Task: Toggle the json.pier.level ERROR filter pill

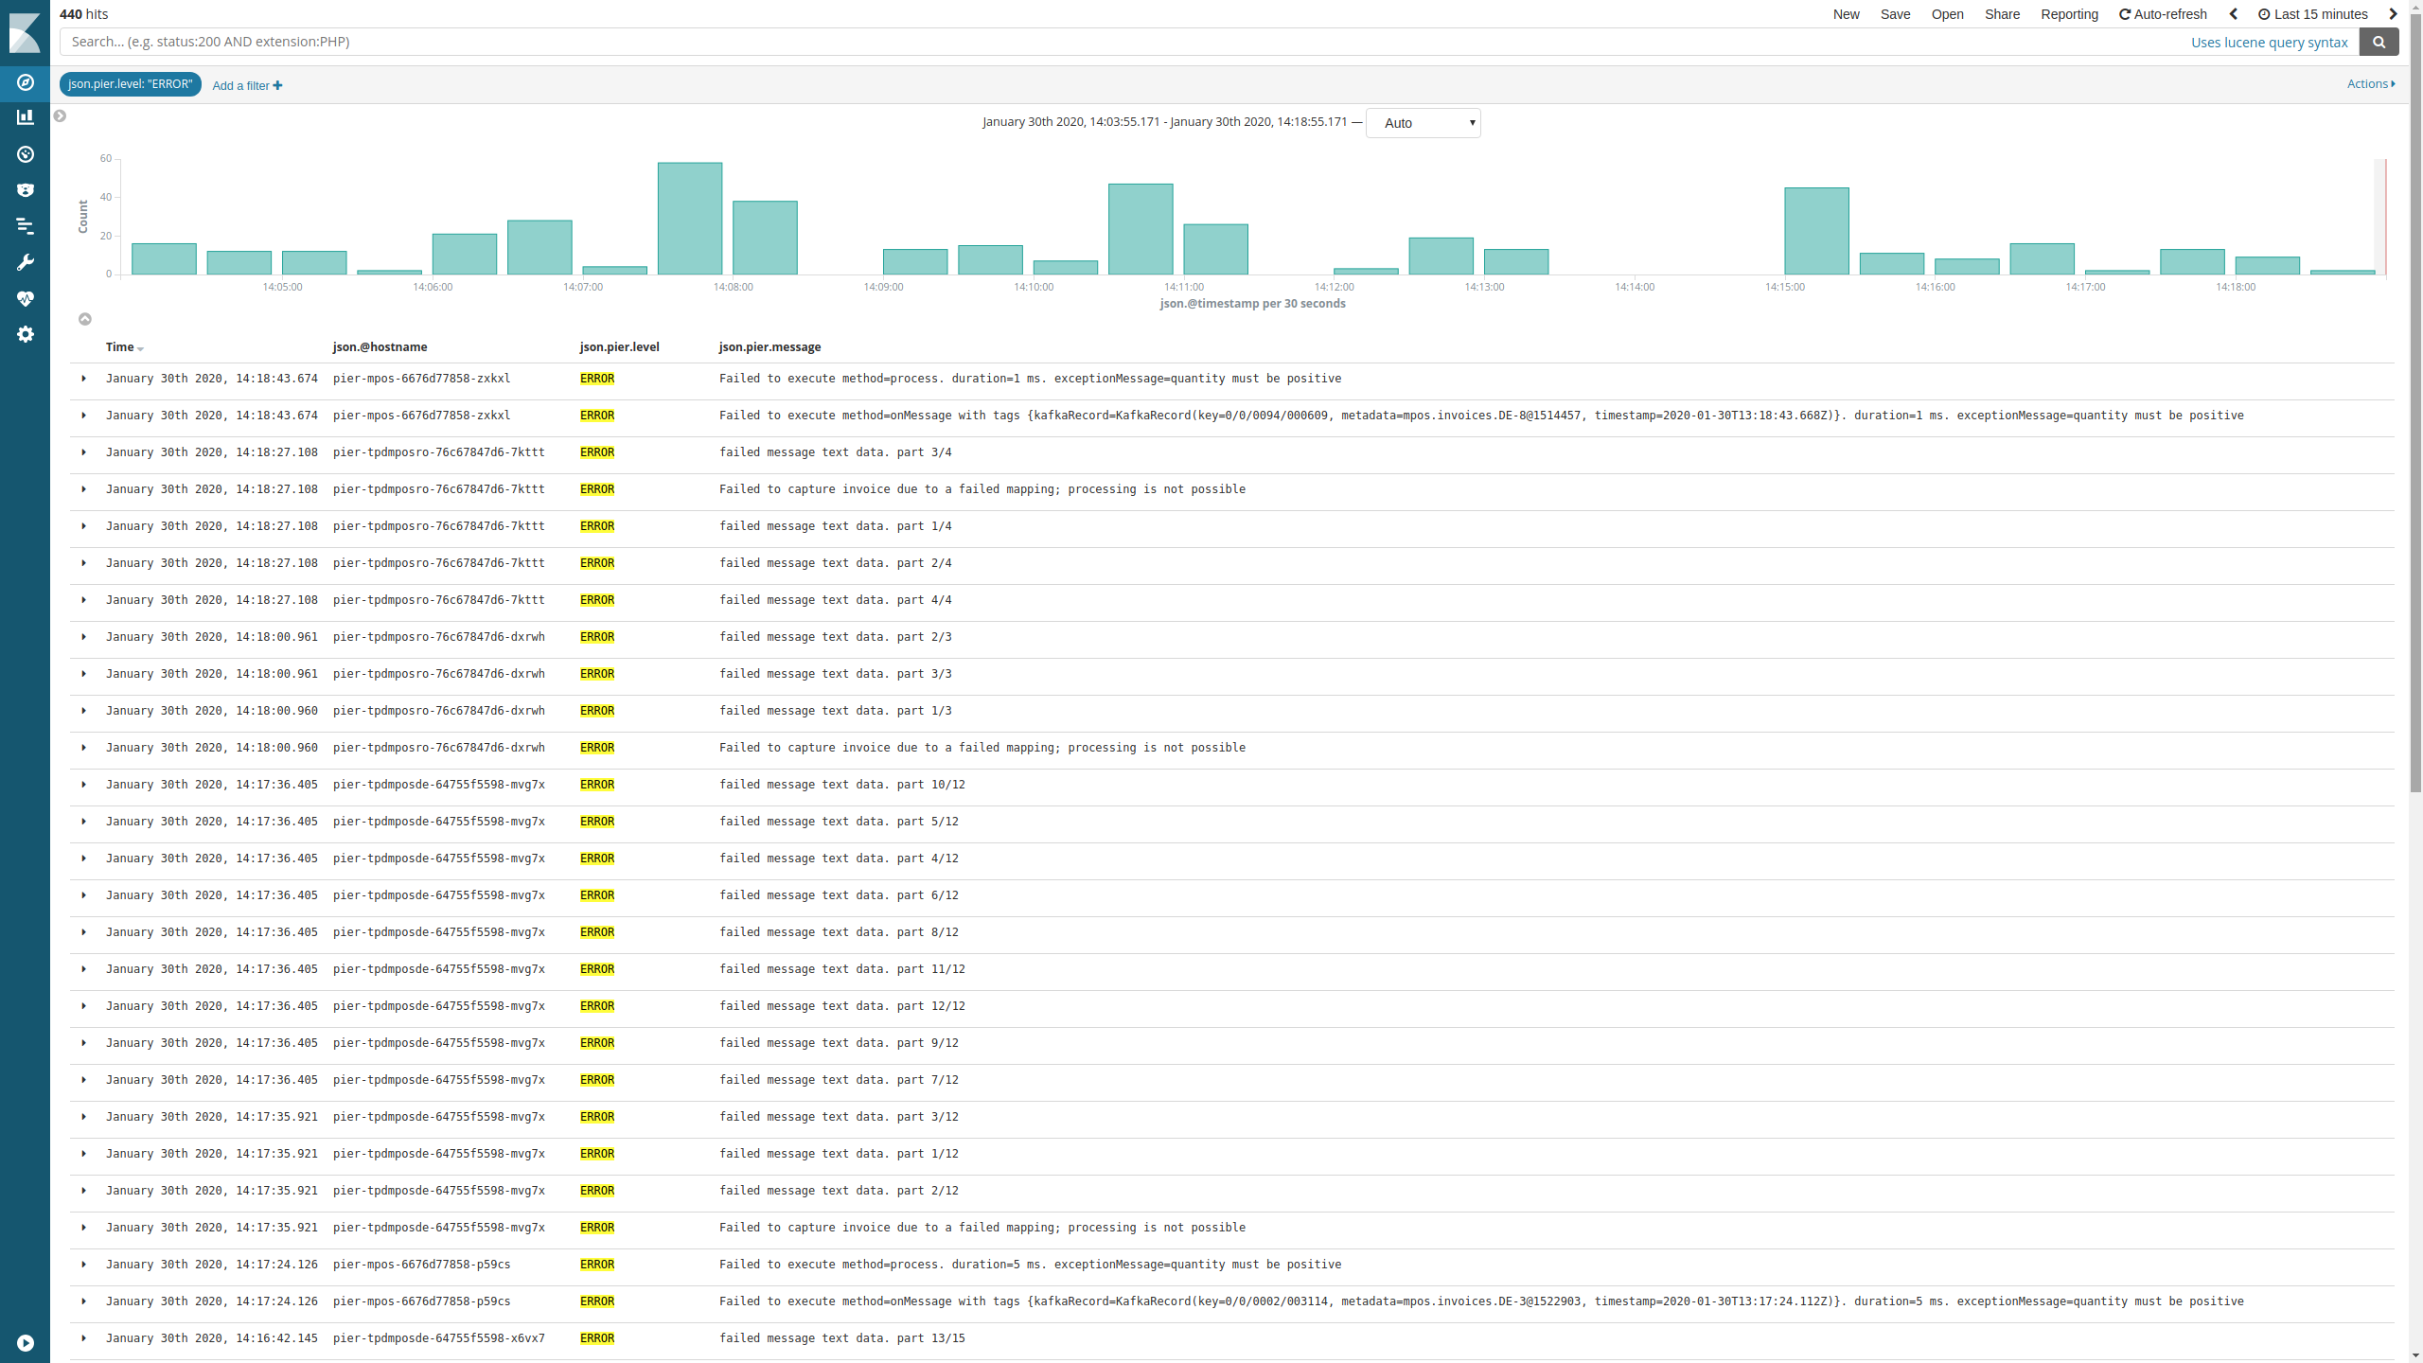Action: (x=130, y=84)
